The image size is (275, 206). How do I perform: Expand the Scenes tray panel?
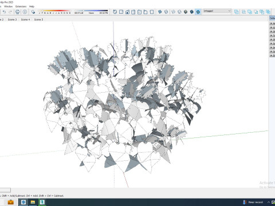click(272, 43)
